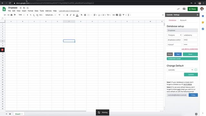Open the Format menu
The width and height of the screenshot is (206, 116).
[x=31, y=11]
